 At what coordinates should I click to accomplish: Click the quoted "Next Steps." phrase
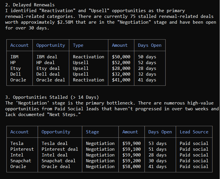coord(64,115)
